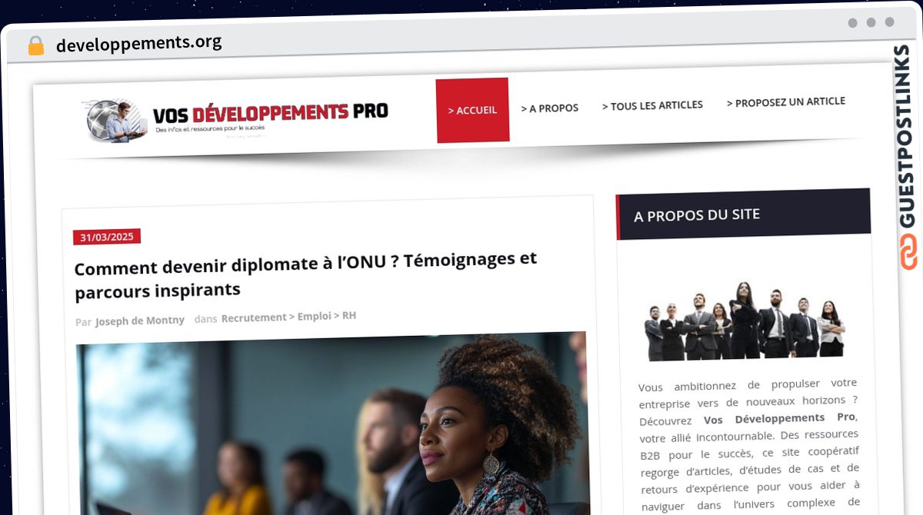The width and height of the screenshot is (923, 515).
Task: Click the Guestpostlinks chain-link icon
Action: (909, 253)
